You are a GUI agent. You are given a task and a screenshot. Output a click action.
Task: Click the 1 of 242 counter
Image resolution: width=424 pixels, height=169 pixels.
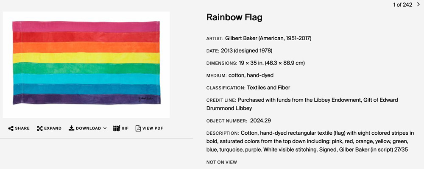pos(403,5)
